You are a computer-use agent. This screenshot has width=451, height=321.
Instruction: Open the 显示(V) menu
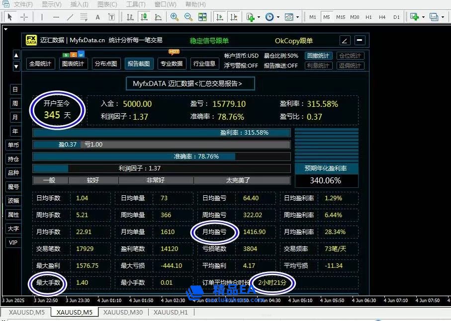coord(52,4)
